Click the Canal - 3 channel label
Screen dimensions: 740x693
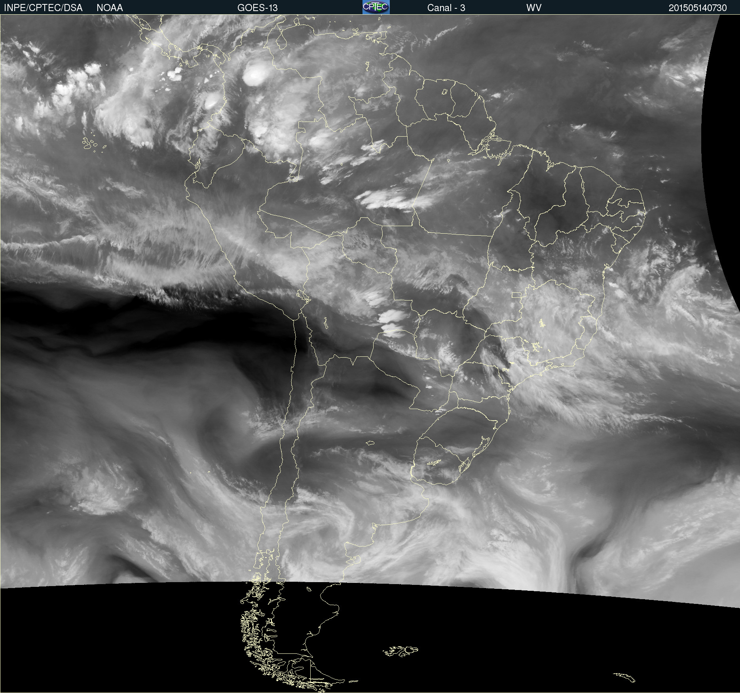[x=446, y=8]
